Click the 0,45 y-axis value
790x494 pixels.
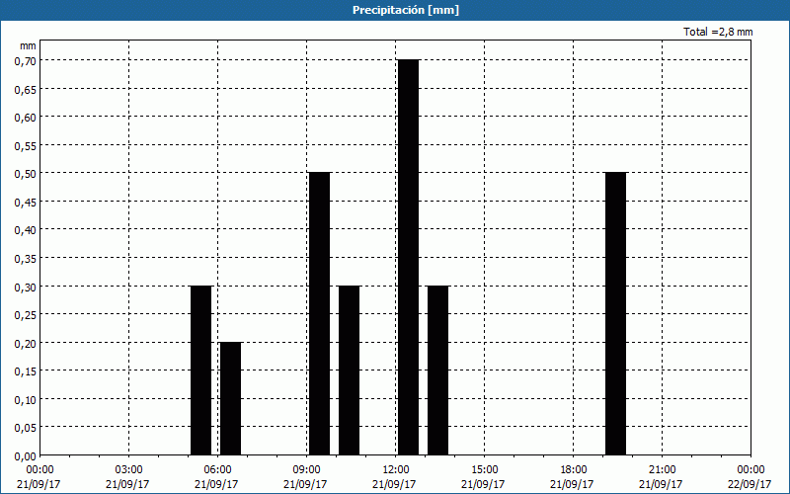[x=26, y=203]
